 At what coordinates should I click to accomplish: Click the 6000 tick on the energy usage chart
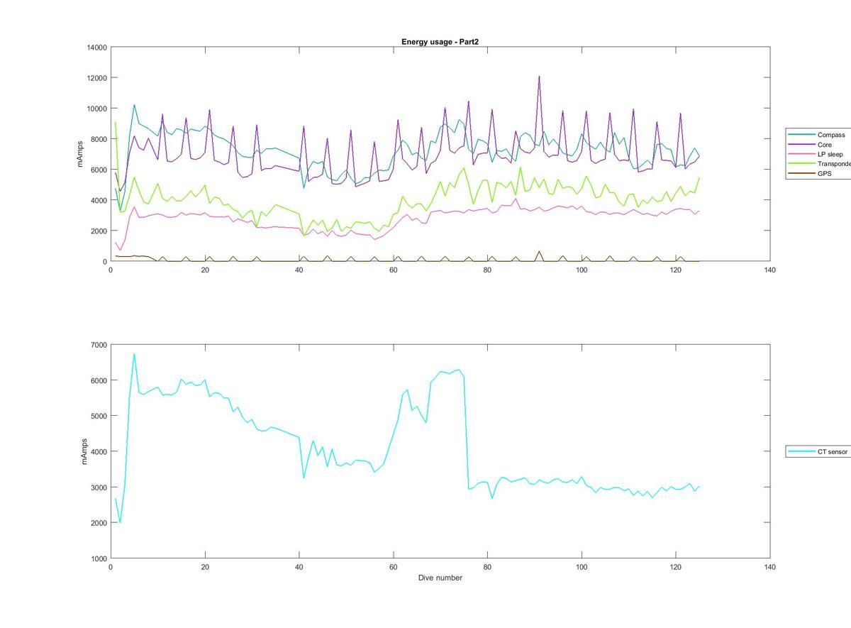point(99,170)
